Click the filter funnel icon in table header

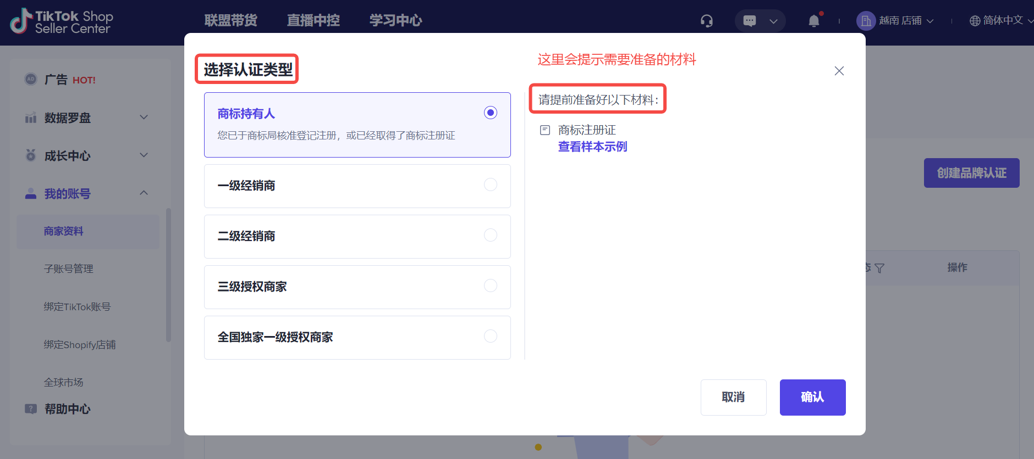pyautogui.click(x=879, y=268)
